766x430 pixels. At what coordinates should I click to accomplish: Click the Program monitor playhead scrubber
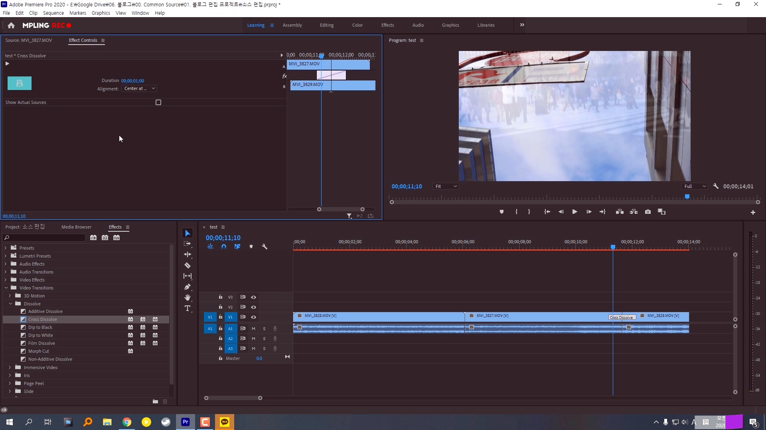click(x=687, y=197)
